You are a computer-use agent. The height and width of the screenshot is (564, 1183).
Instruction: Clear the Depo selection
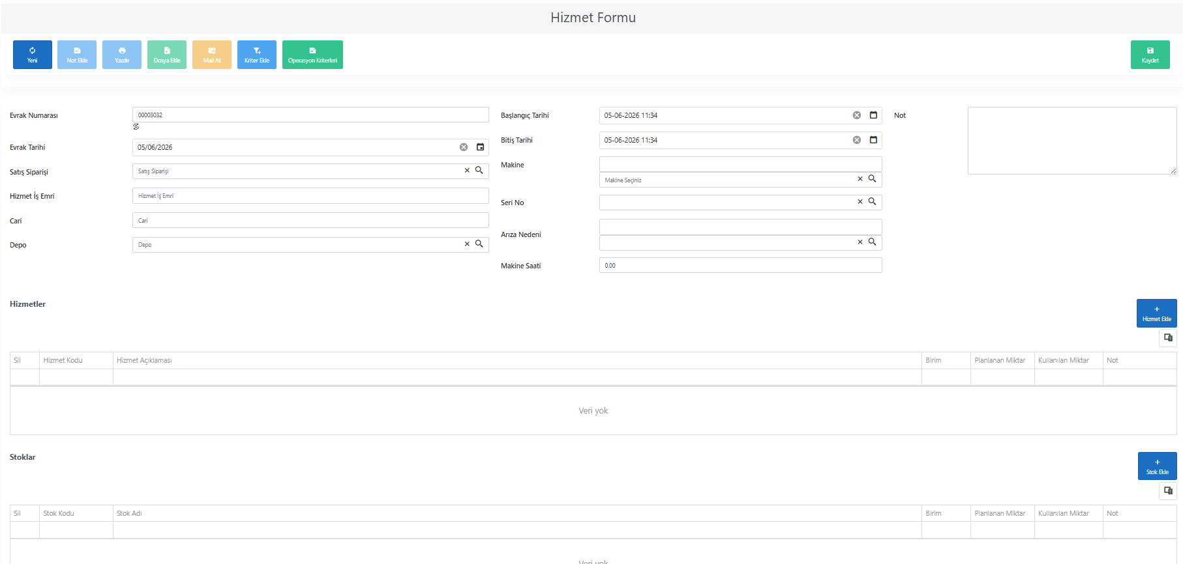pos(467,244)
